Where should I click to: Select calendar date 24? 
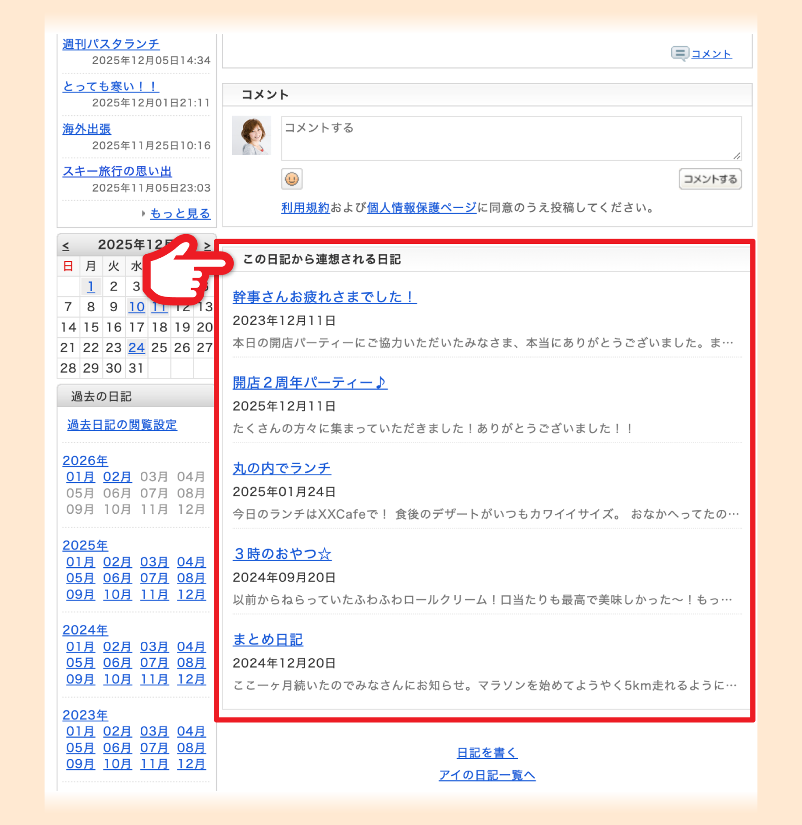pyautogui.click(x=137, y=347)
